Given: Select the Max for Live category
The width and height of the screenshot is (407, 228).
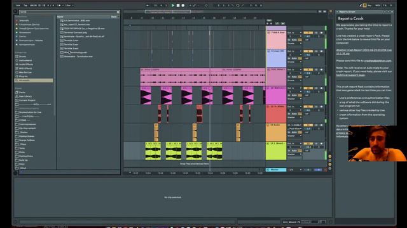Looking at the screenshot, I should (25, 72).
